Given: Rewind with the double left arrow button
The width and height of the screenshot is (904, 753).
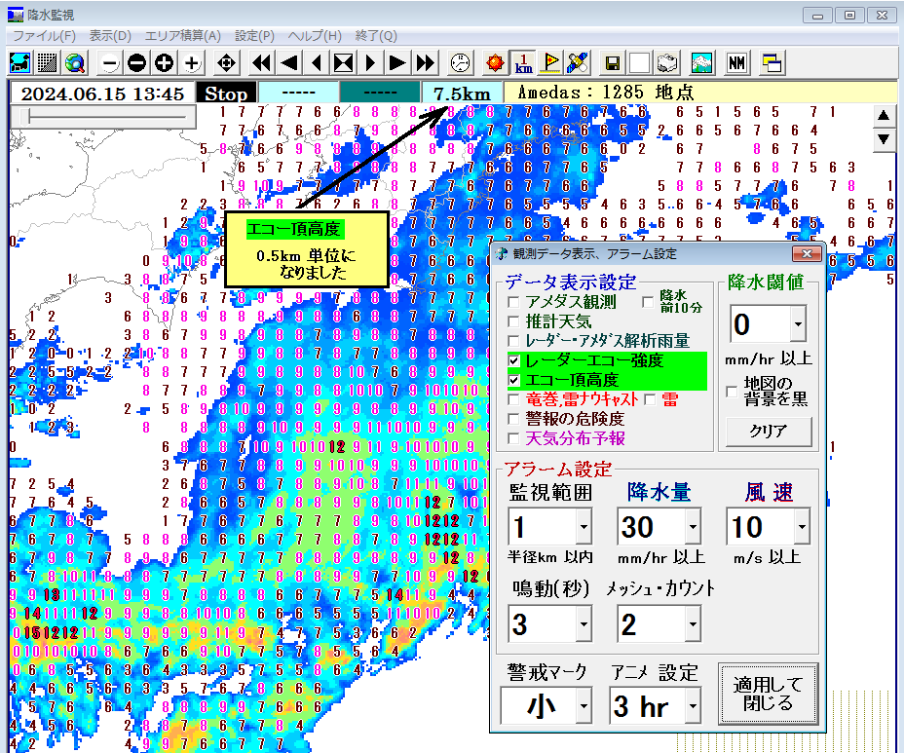Looking at the screenshot, I should pos(262,63).
